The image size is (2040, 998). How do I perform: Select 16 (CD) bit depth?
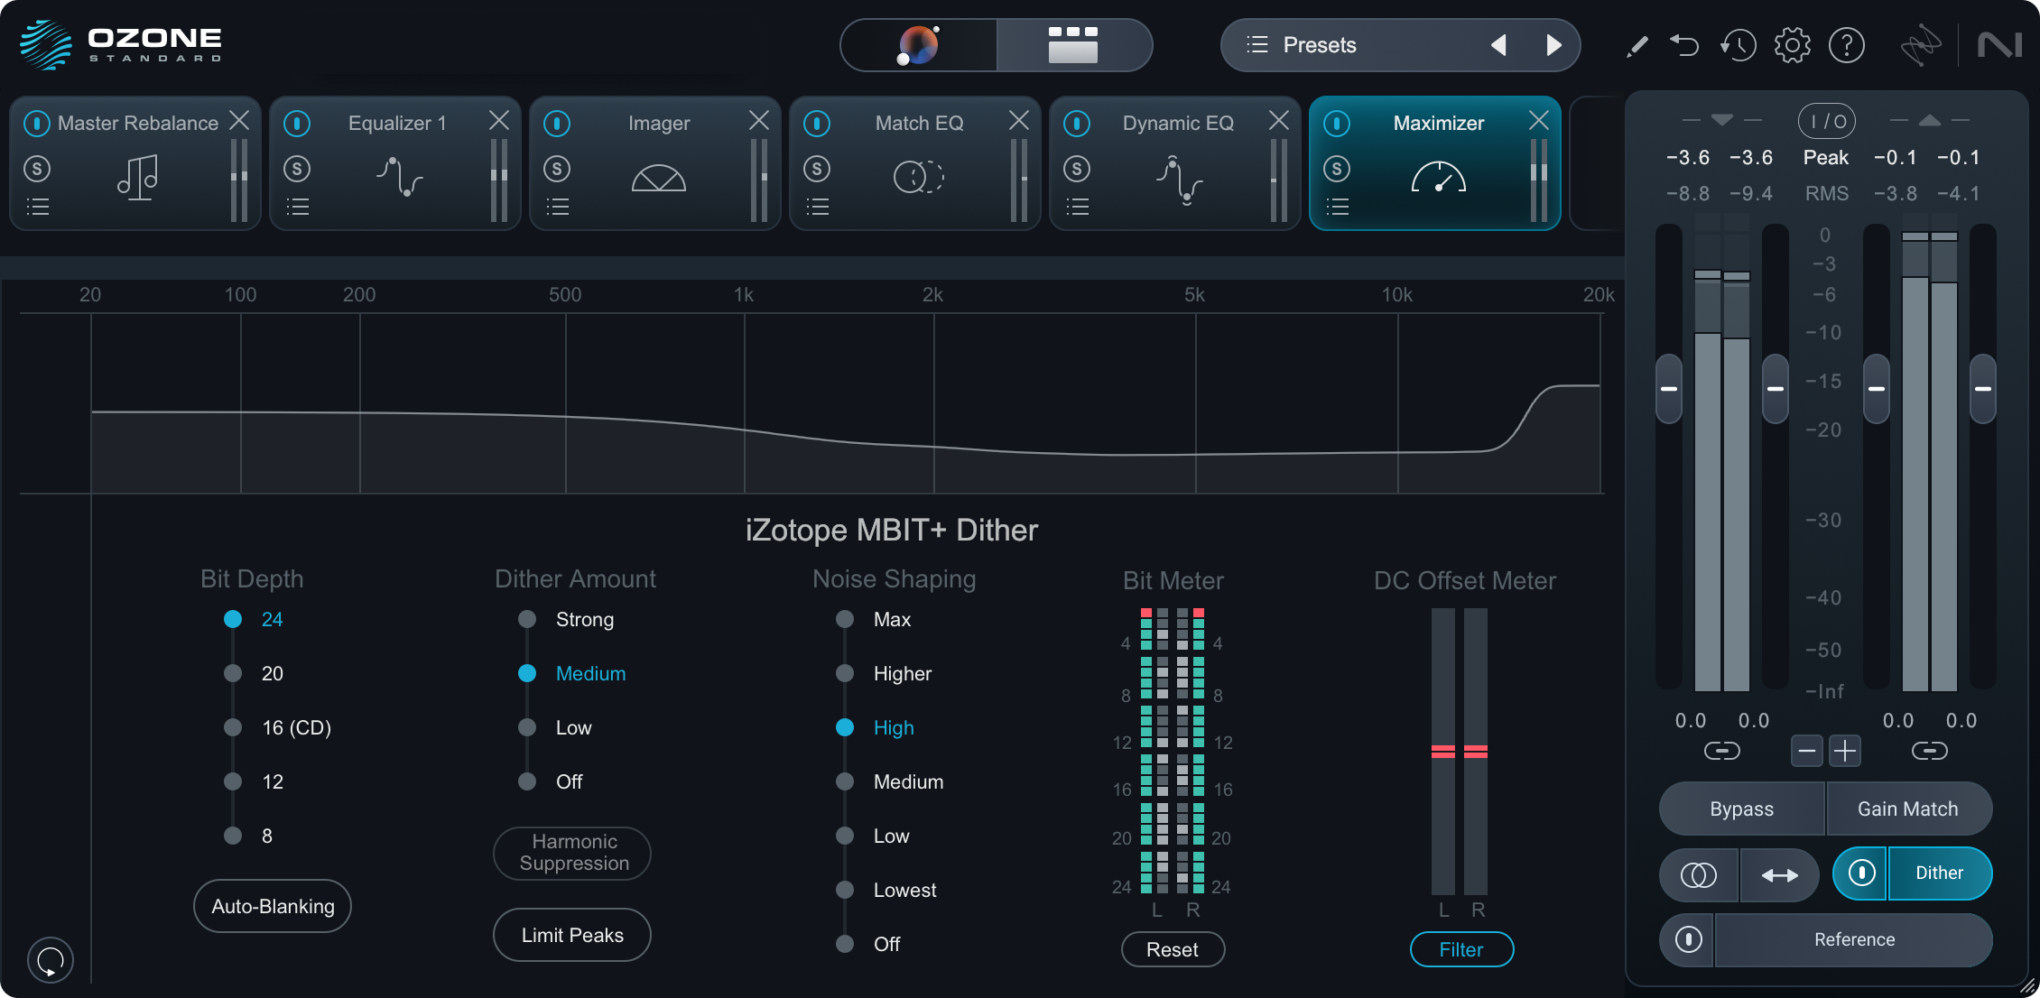232,727
